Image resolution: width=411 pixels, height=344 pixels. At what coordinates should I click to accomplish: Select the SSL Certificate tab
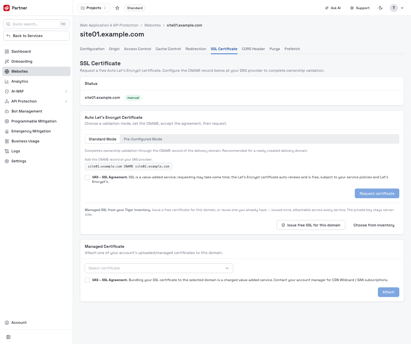(224, 49)
